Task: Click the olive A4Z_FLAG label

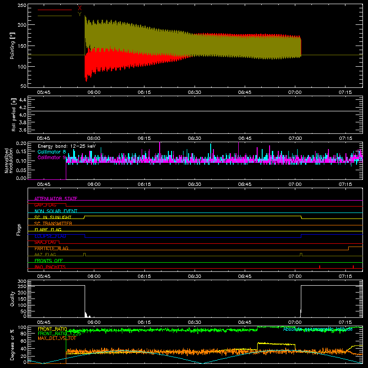Action: tap(45, 254)
